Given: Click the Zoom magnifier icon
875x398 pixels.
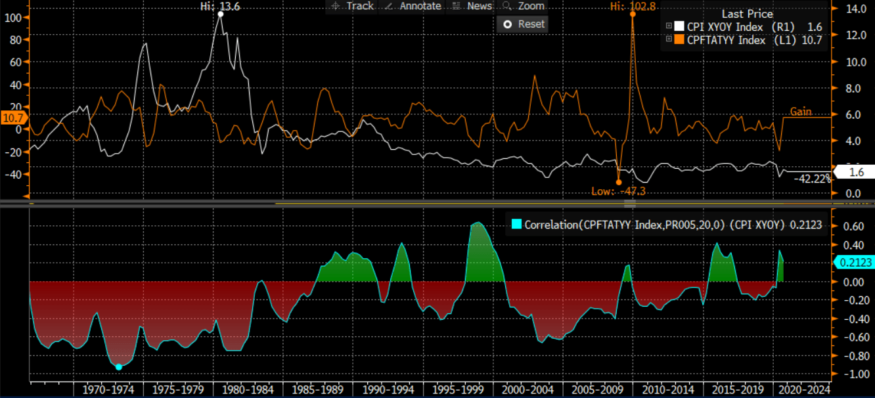Looking at the screenshot, I should tap(506, 6).
